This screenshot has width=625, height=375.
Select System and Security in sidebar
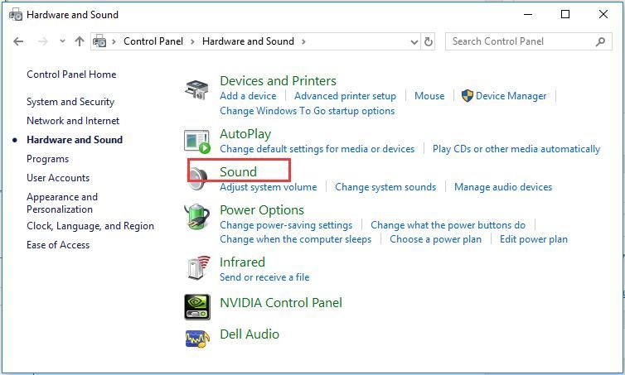pyautogui.click(x=70, y=102)
